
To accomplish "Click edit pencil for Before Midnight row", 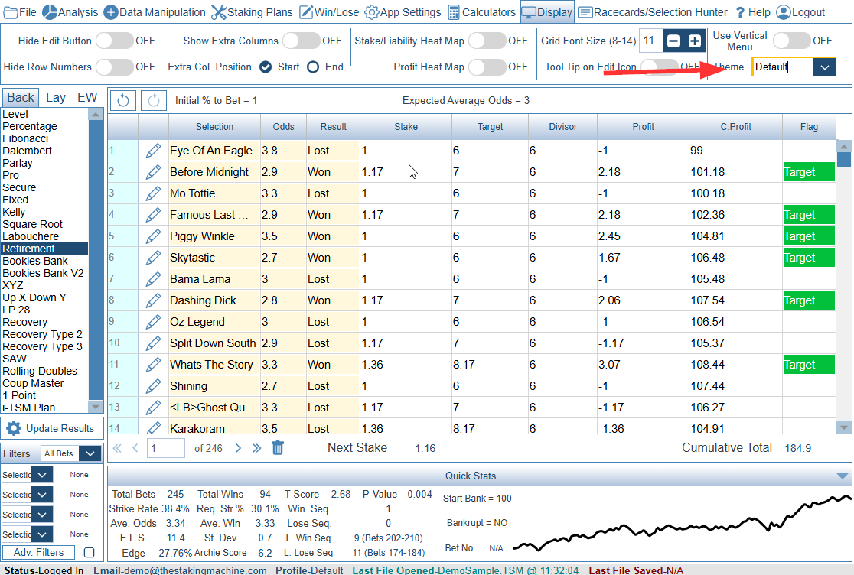I will (x=154, y=172).
